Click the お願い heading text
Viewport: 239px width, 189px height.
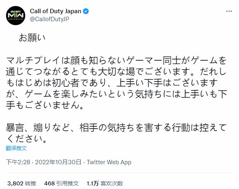pos(32,38)
